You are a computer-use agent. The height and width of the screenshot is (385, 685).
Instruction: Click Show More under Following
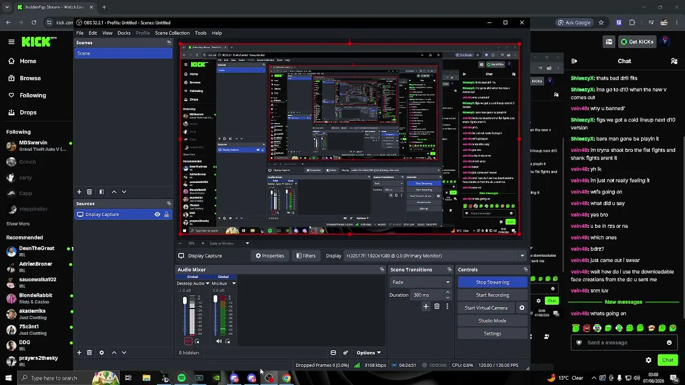pyautogui.click(x=18, y=224)
